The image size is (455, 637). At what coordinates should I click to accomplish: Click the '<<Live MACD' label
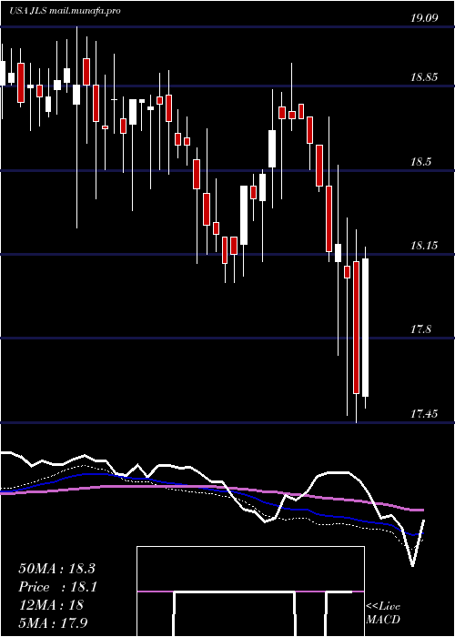coord(383,613)
